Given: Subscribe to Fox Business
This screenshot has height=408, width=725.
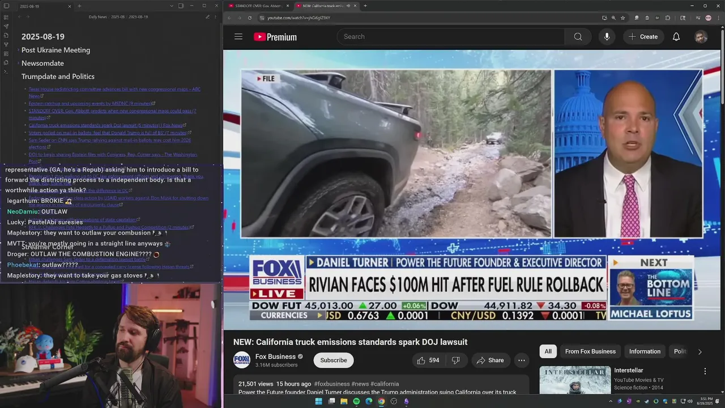Looking at the screenshot, I should click(x=334, y=360).
